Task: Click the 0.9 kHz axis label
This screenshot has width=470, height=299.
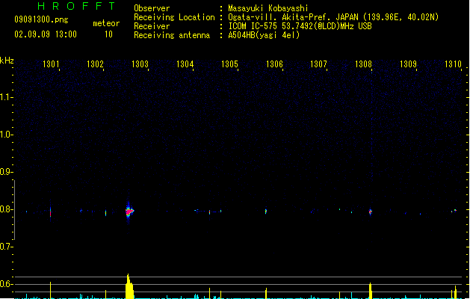Action: (x=6, y=172)
